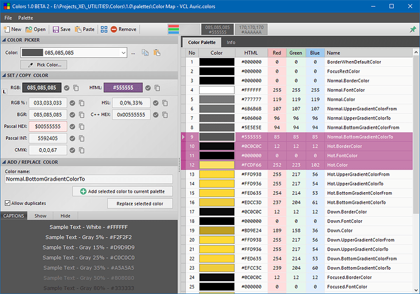This screenshot has height=294, width=420.
Task: Copy the CMYK value using its copy icon
Action: click(83, 149)
